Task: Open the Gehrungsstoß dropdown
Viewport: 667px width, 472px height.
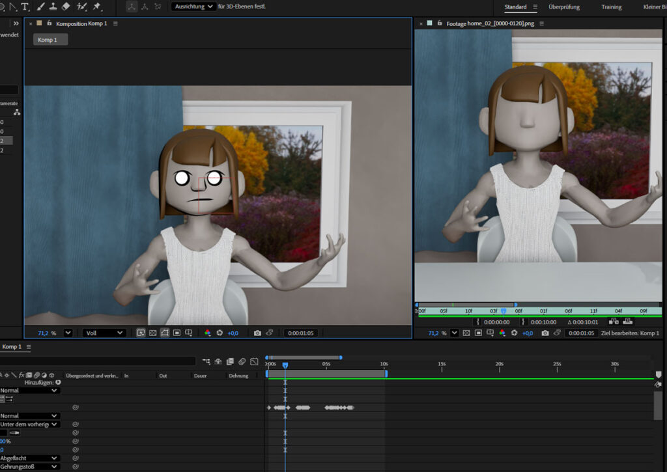Action: pos(29,466)
